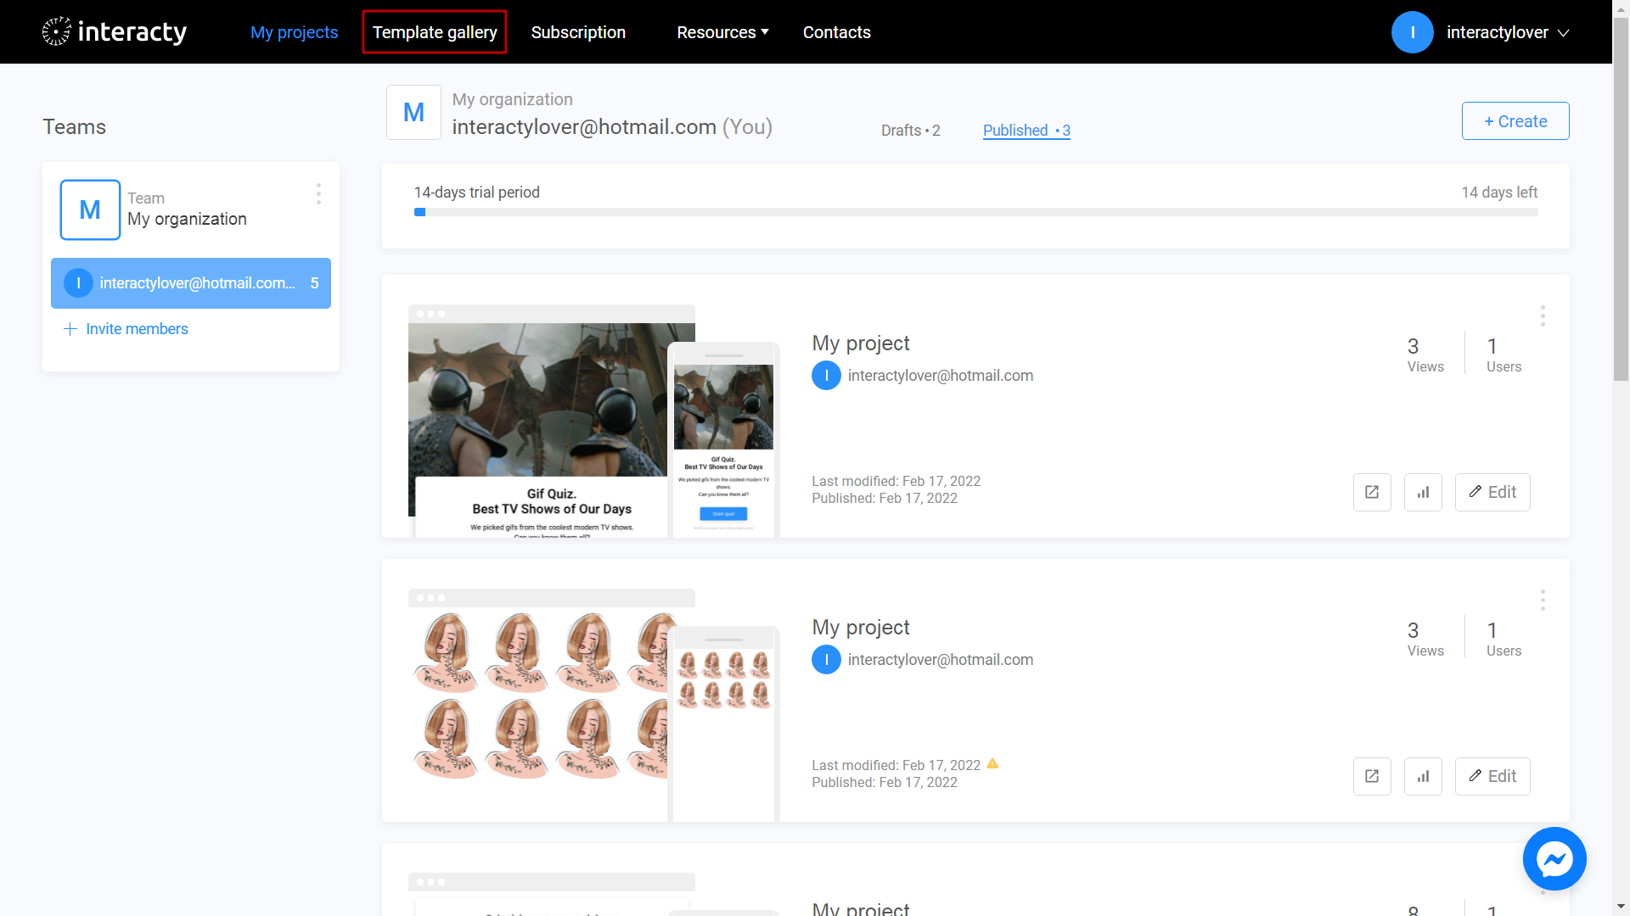Select the My projects tab
The height and width of the screenshot is (916, 1630).
(x=293, y=31)
